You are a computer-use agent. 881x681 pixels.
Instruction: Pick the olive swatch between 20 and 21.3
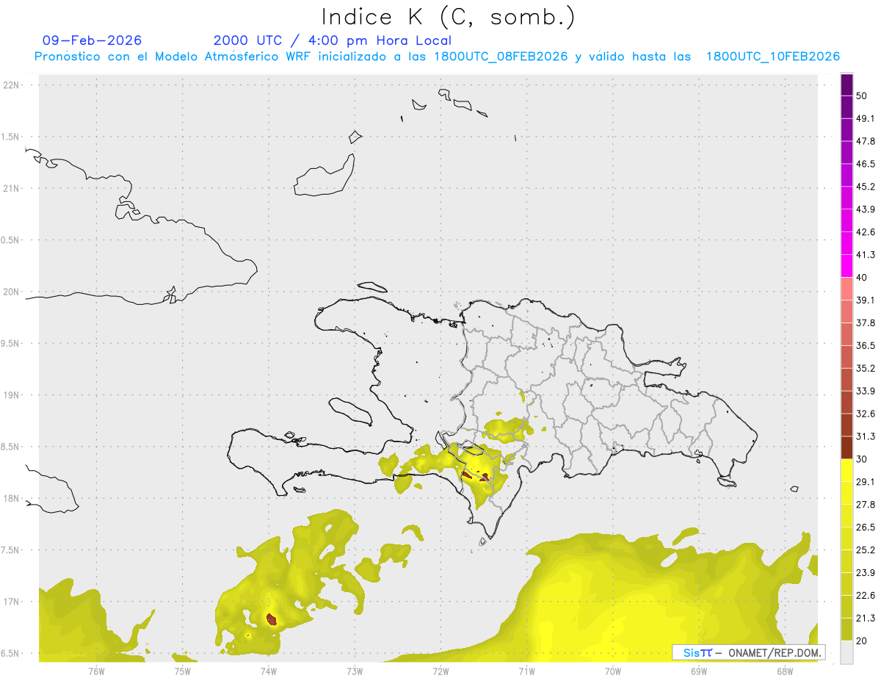[x=846, y=630]
